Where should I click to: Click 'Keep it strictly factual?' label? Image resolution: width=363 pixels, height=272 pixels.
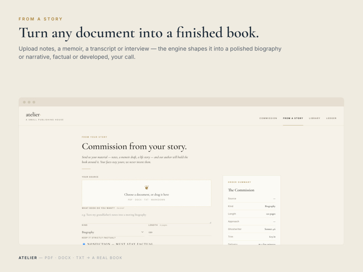tap(99, 238)
